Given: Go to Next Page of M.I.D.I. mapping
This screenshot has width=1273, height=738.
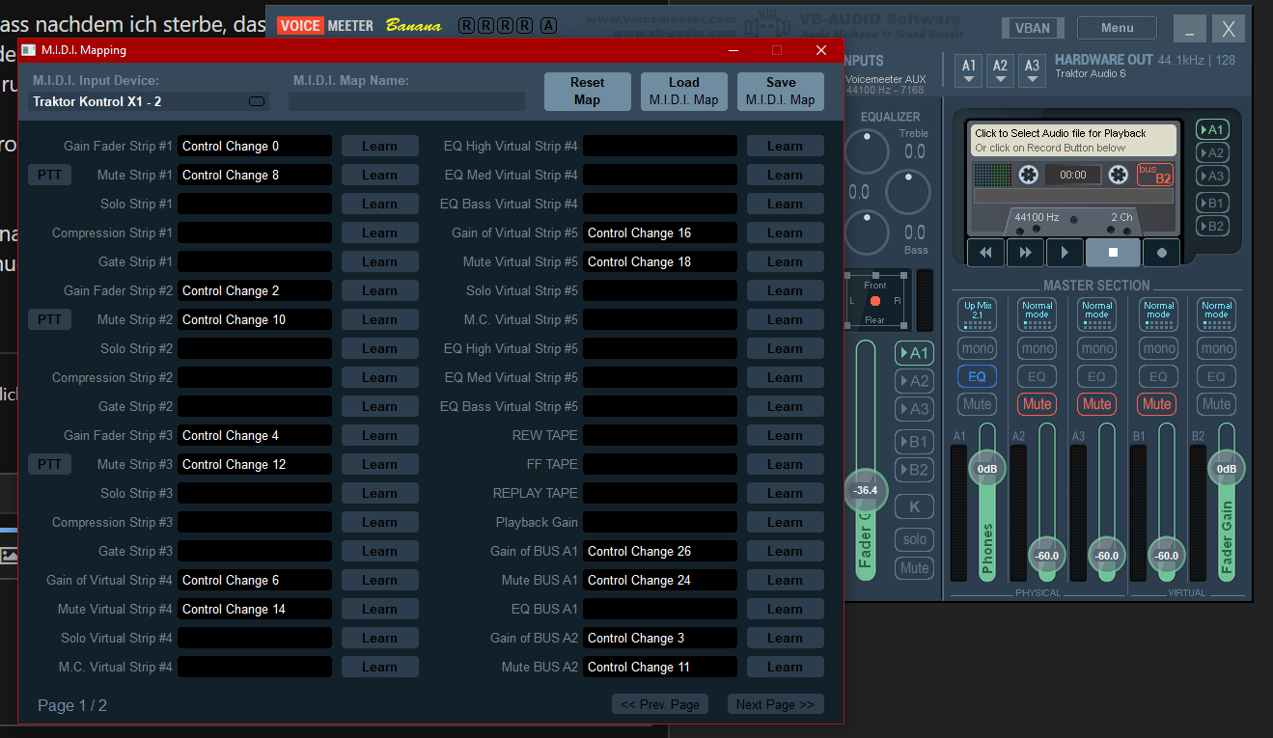Looking at the screenshot, I should coord(775,704).
